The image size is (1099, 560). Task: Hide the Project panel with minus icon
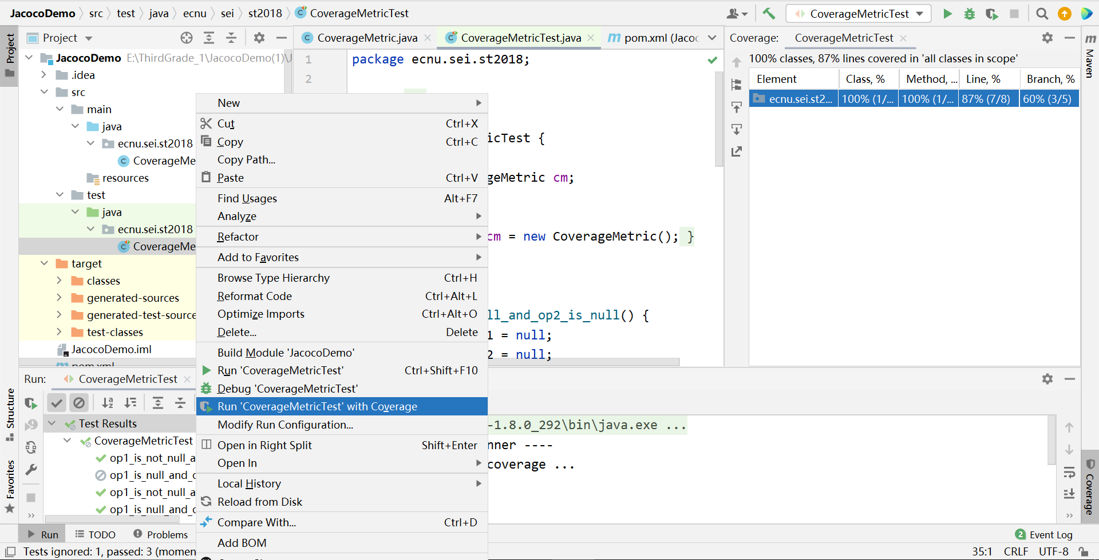click(281, 38)
